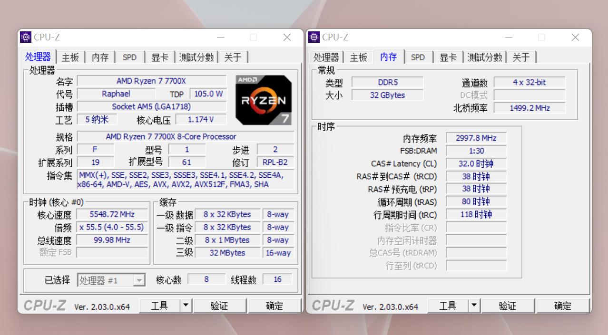Click the tRAS cycle value 80 时钟
The height and width of the screenshot is (335, 608).
click(476, 202)
